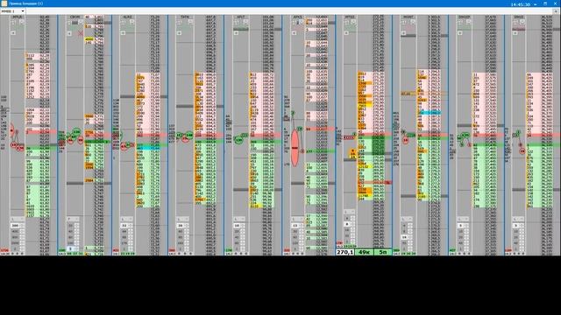The image size is (561, 315).
Task: Select volume 13 in the AFKS column
Action: 295,226
